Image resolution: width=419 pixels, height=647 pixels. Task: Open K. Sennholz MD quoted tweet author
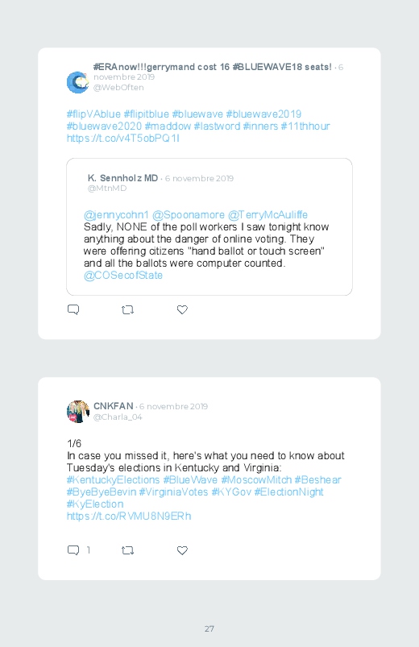(x=122, y=178)
